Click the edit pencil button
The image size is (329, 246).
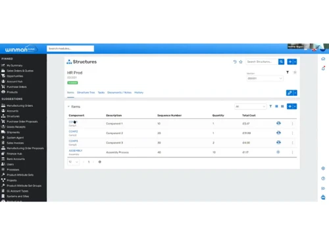[290, 92]
